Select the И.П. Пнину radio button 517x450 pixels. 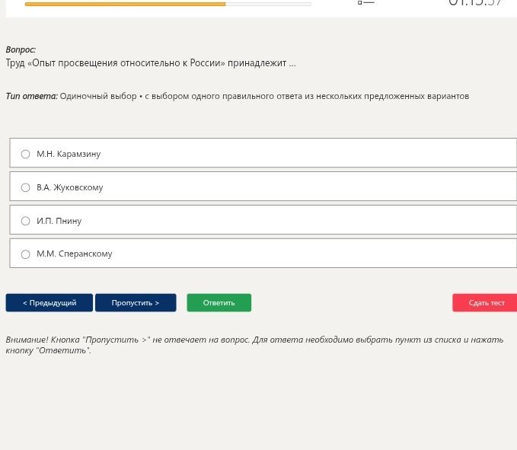coord(25,221)
